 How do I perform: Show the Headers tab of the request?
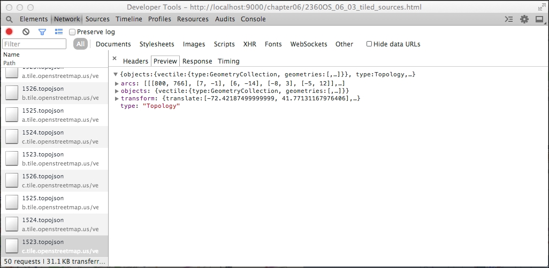[135, 61]
